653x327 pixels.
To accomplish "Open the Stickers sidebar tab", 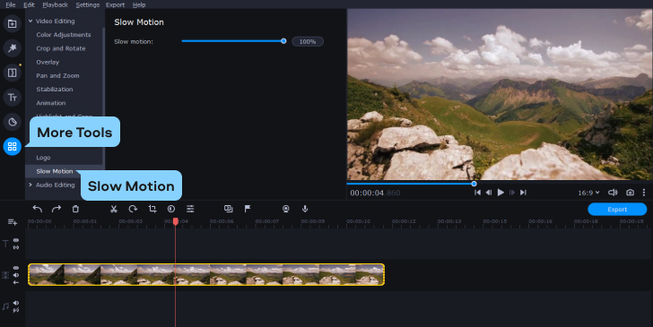I will [12, 122].
